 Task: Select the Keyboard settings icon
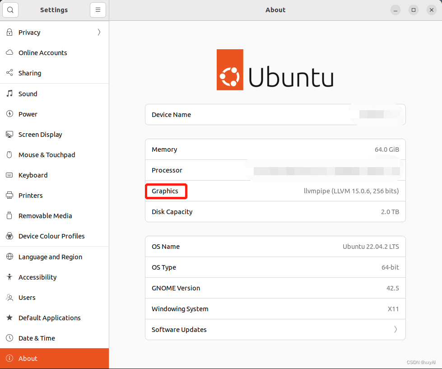coord(9,175)
